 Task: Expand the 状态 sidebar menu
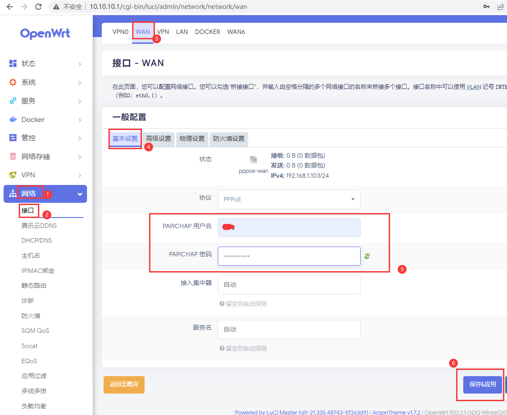pos(79,64)
